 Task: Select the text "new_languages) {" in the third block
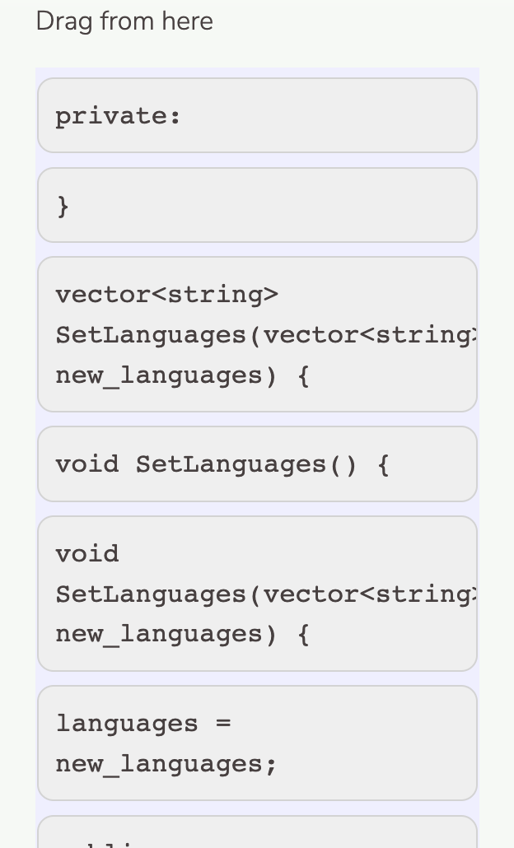click(x=180, y=375)
